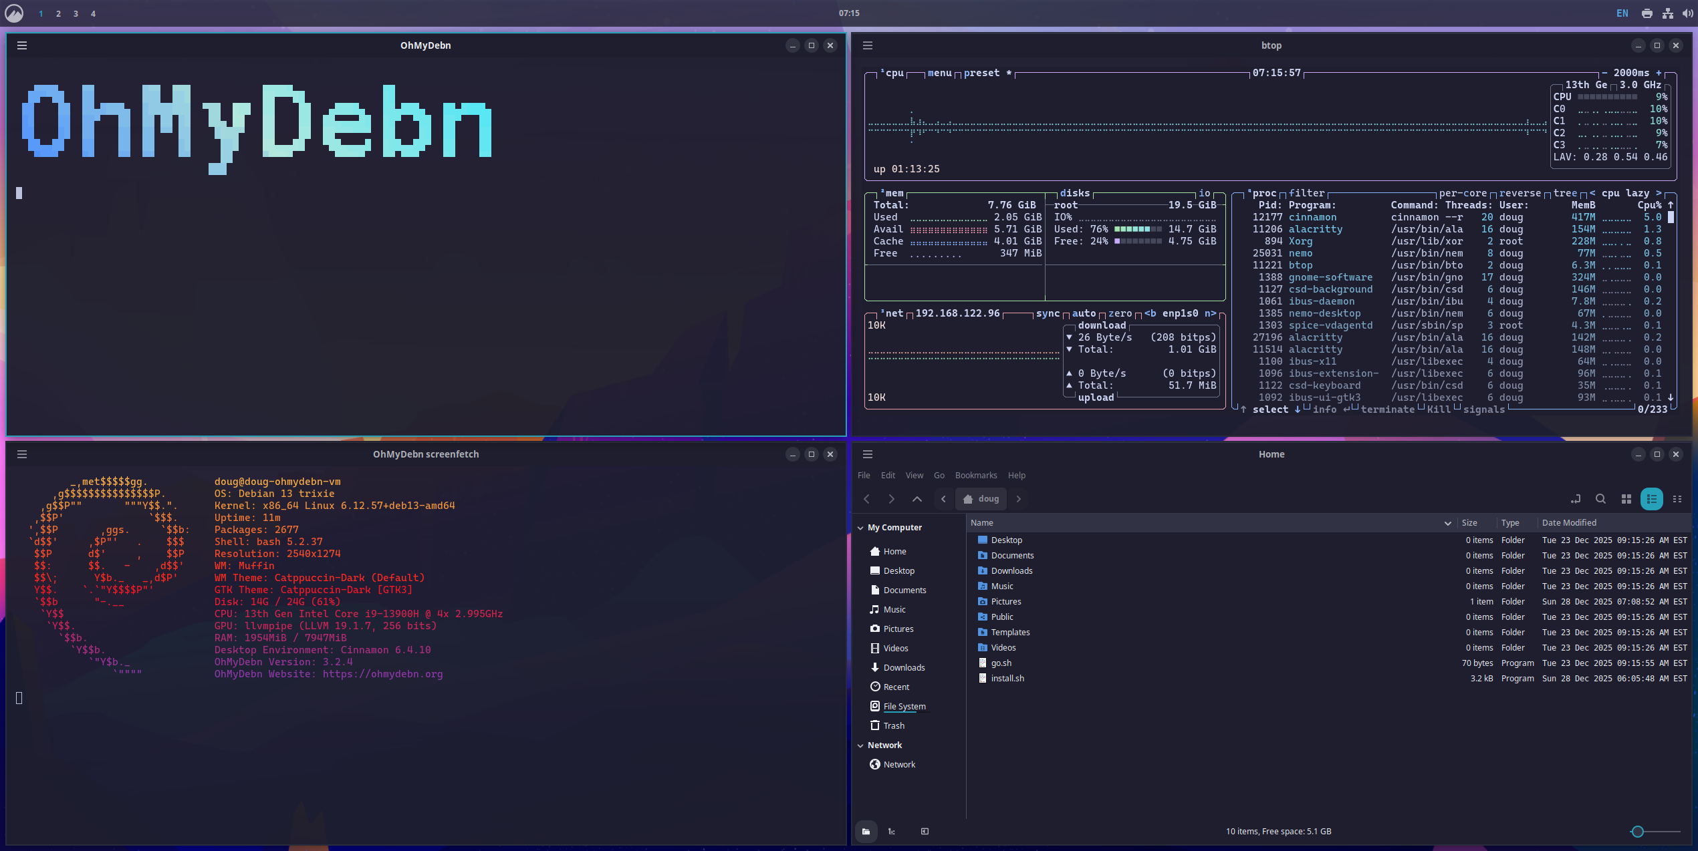Switch to compact view mode
This screenshot has height=851, width=1698.
pos(1677,499)
